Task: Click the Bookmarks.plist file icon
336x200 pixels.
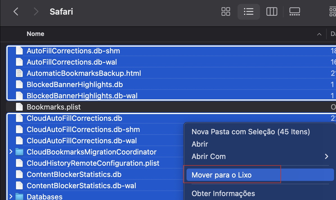Action: 19,107
